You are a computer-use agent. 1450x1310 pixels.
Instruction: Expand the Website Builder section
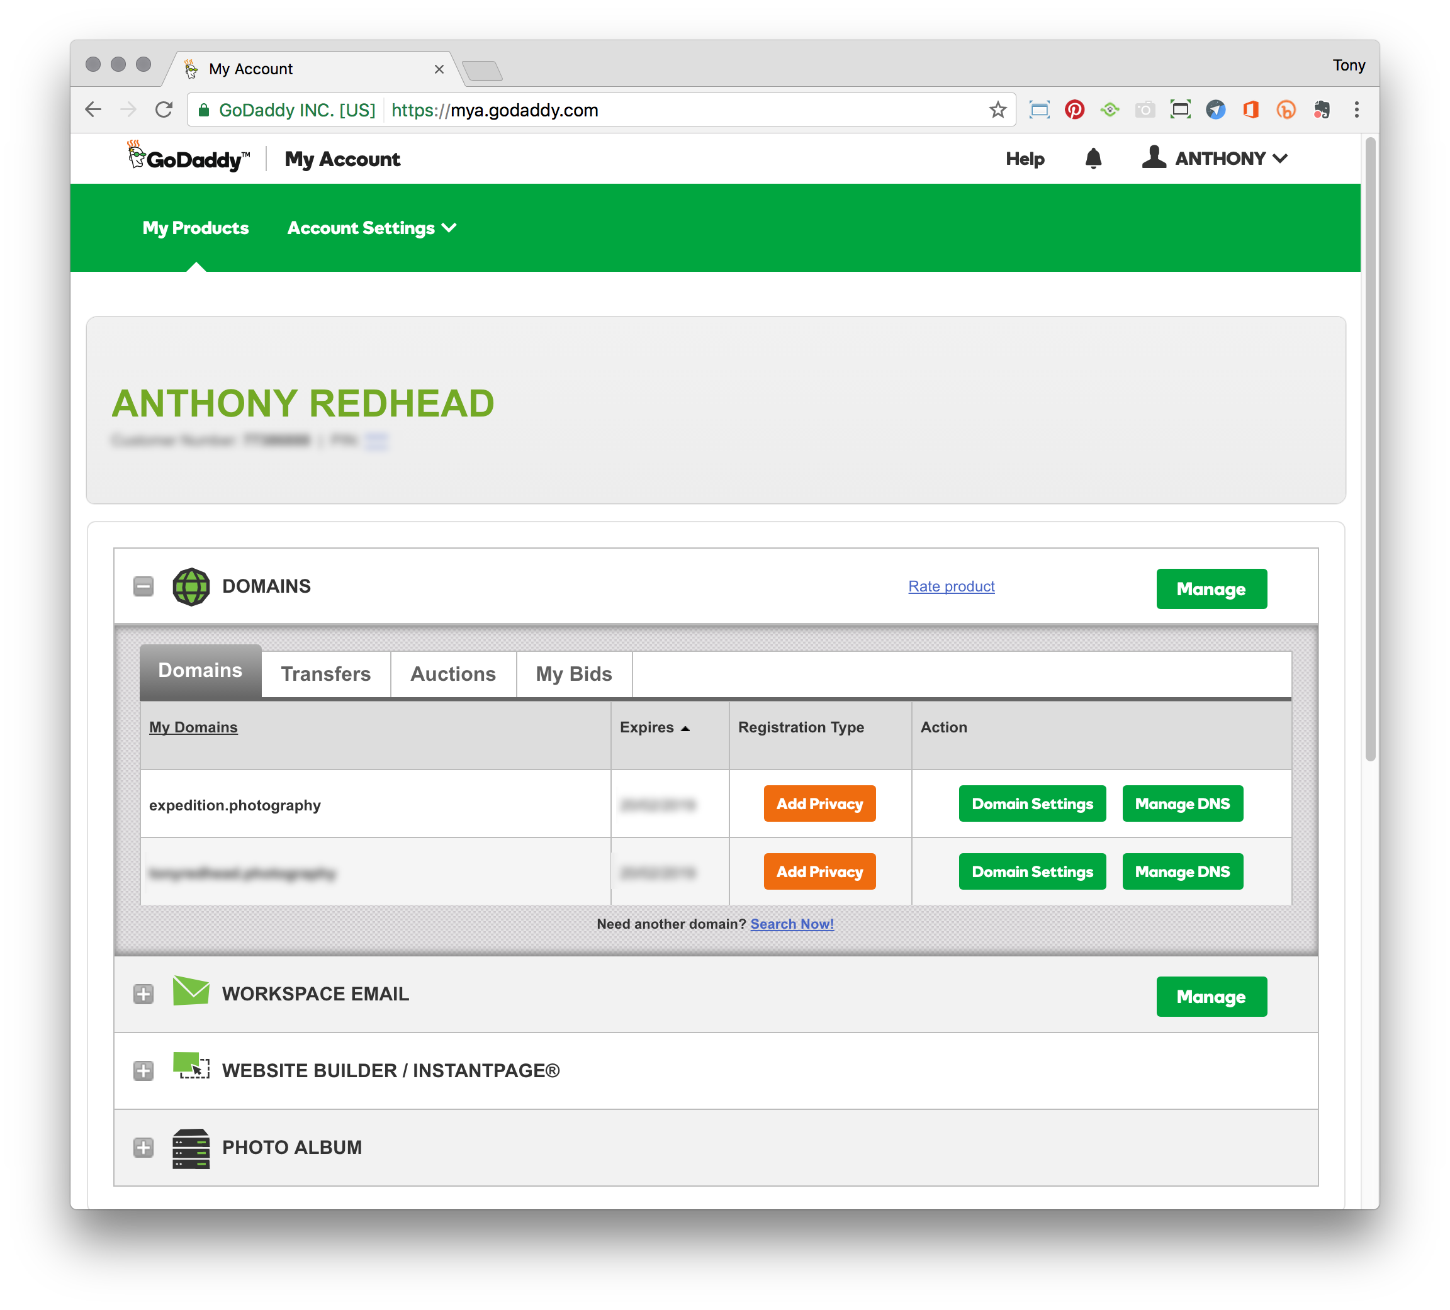[143, 1072]
